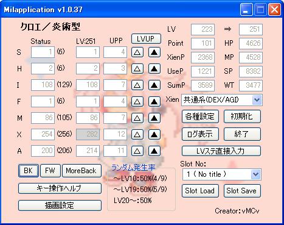The image size is (284, 225).
Task: Click the X UPP field showing 12
Action: 115,134
